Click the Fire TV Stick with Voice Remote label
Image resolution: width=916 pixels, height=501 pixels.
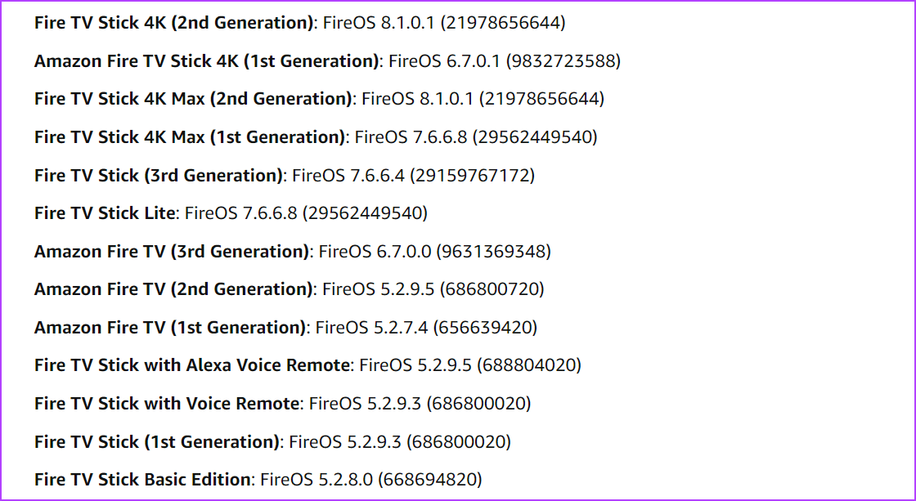[x=167, y=404]
